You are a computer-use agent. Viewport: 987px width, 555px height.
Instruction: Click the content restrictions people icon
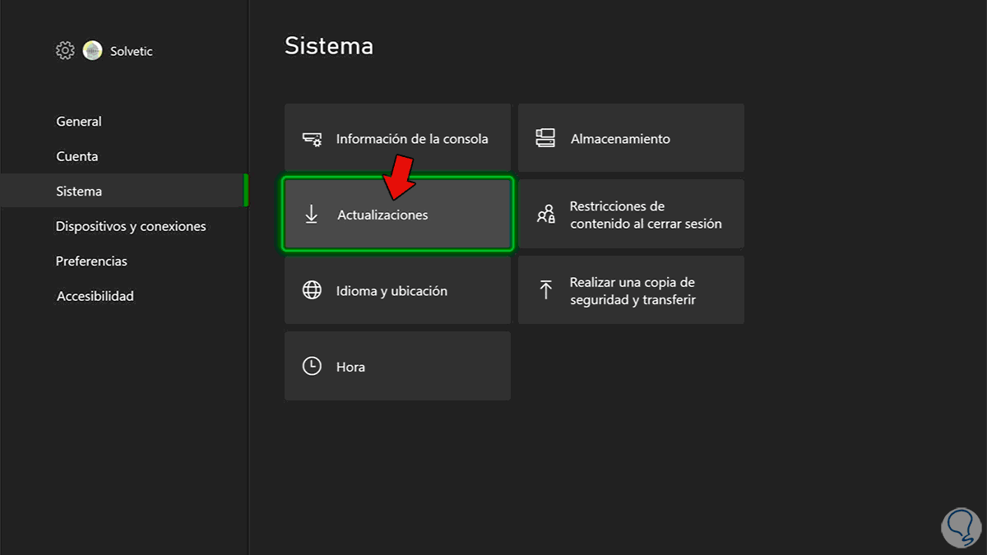[545, 215]
